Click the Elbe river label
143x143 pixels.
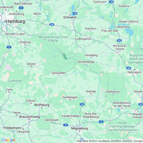pos(65,57)
